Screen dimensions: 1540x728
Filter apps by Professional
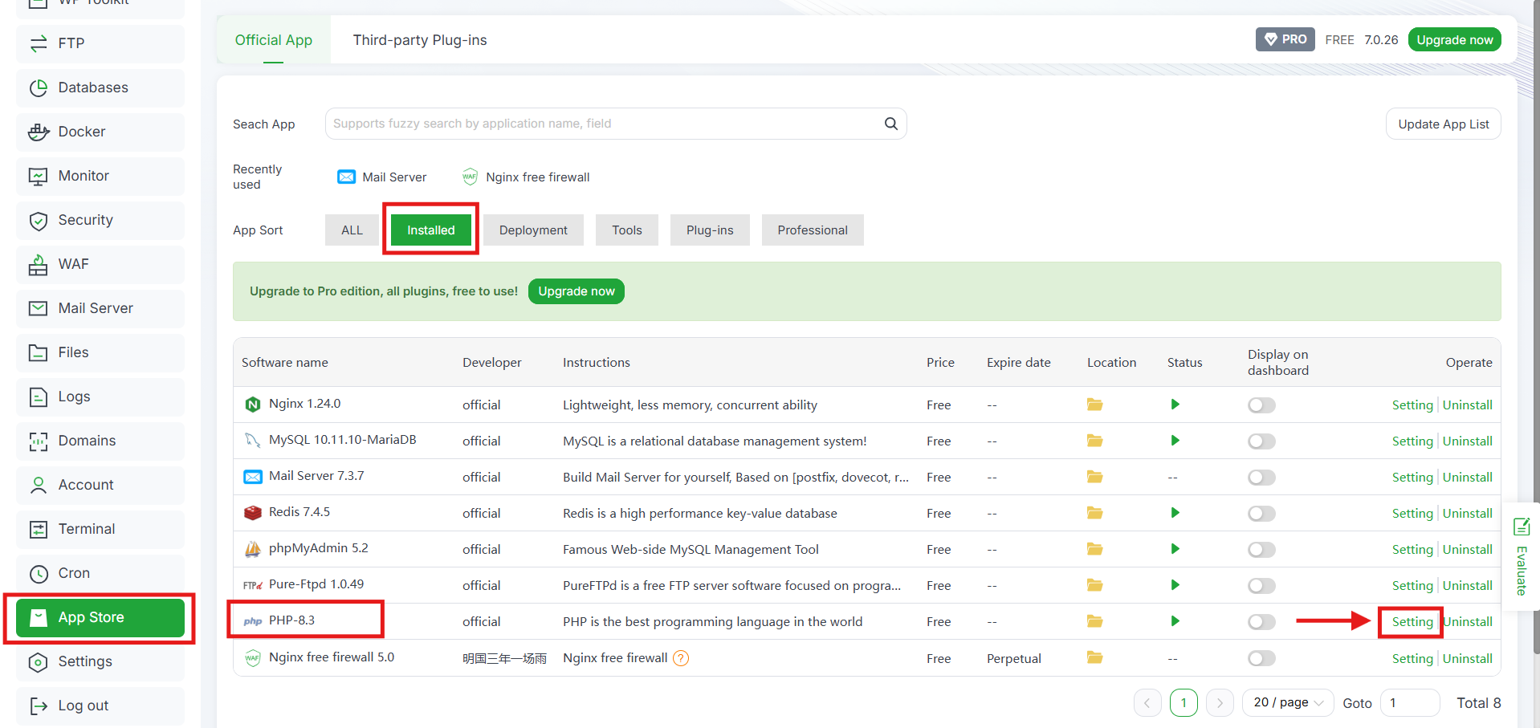tap(813, 230)
